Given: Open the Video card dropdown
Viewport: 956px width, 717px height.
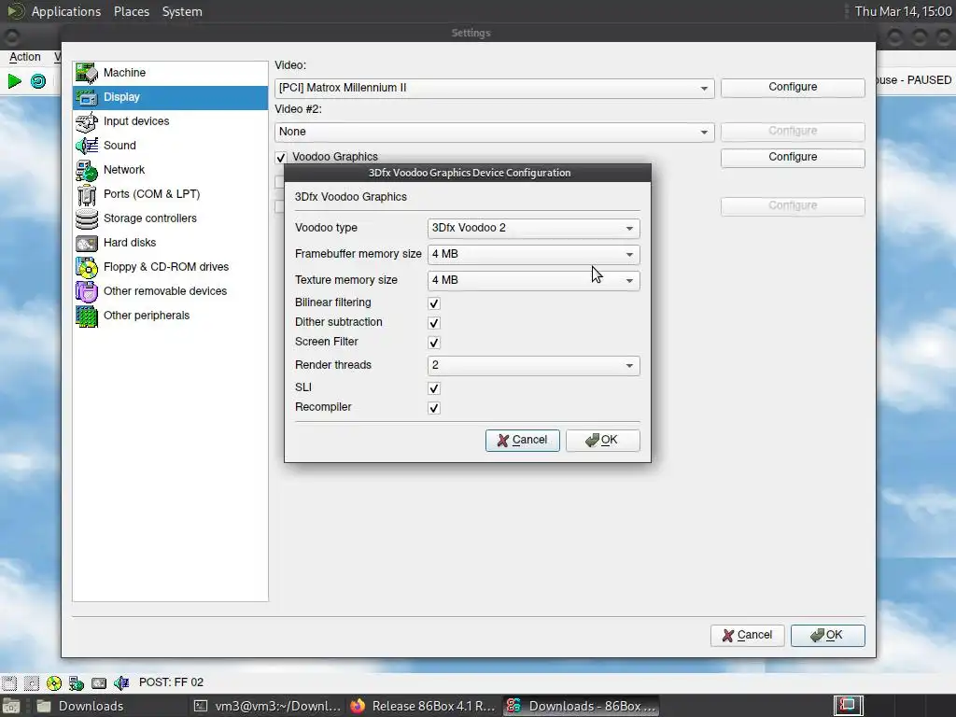Looking at the screenshot, I should pyautogui.click(x=495, y=88).
